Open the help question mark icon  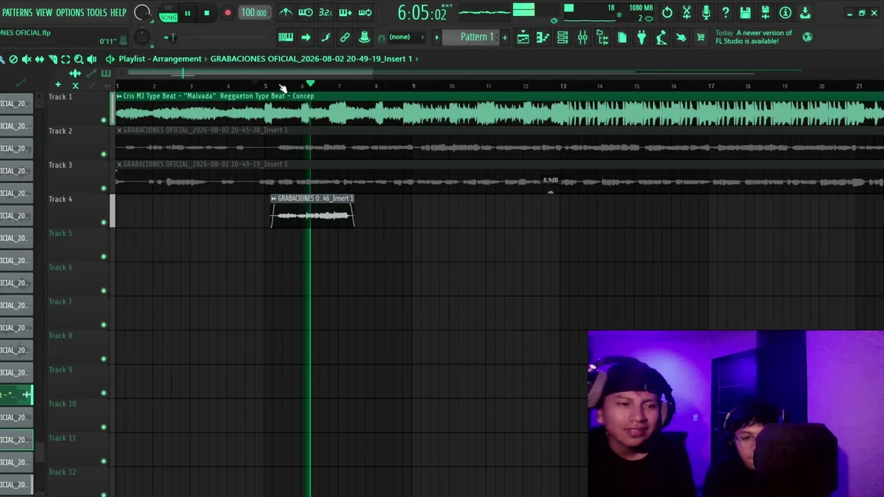(726, 12)
